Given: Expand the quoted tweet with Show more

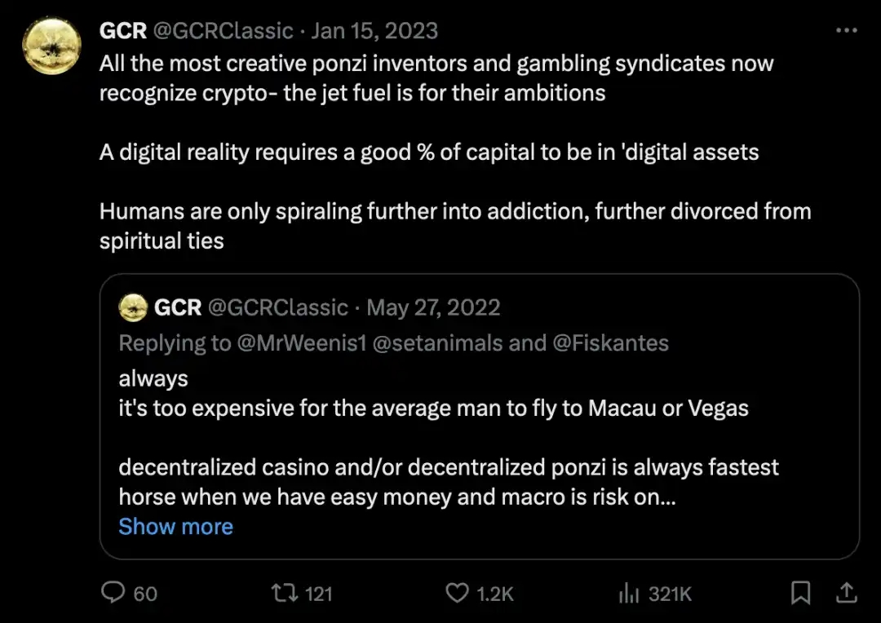Looking at the screenshot, I should 175,527.
